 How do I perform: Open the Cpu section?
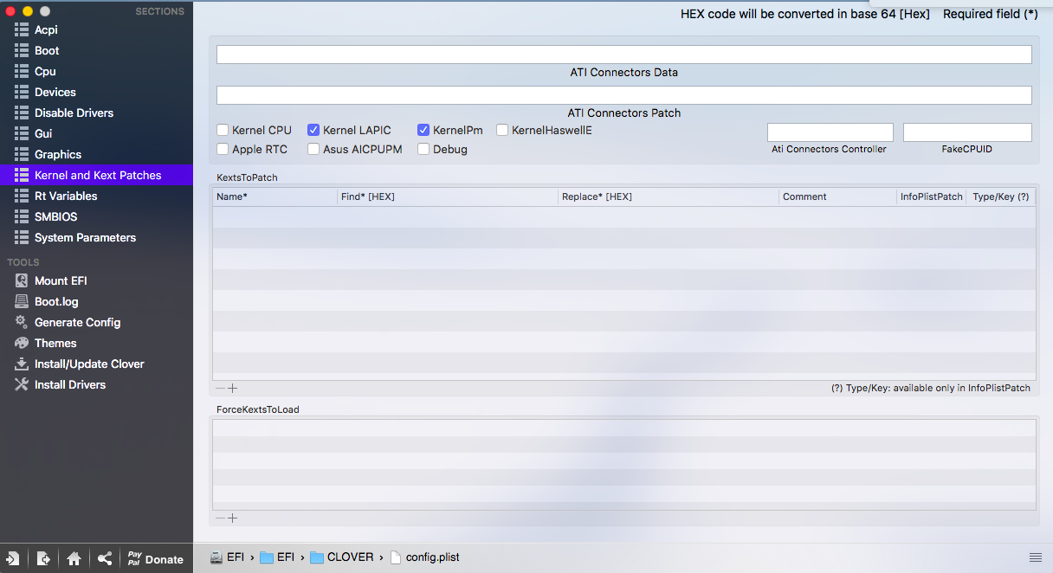pyautogui.click(x=96, y=71)
